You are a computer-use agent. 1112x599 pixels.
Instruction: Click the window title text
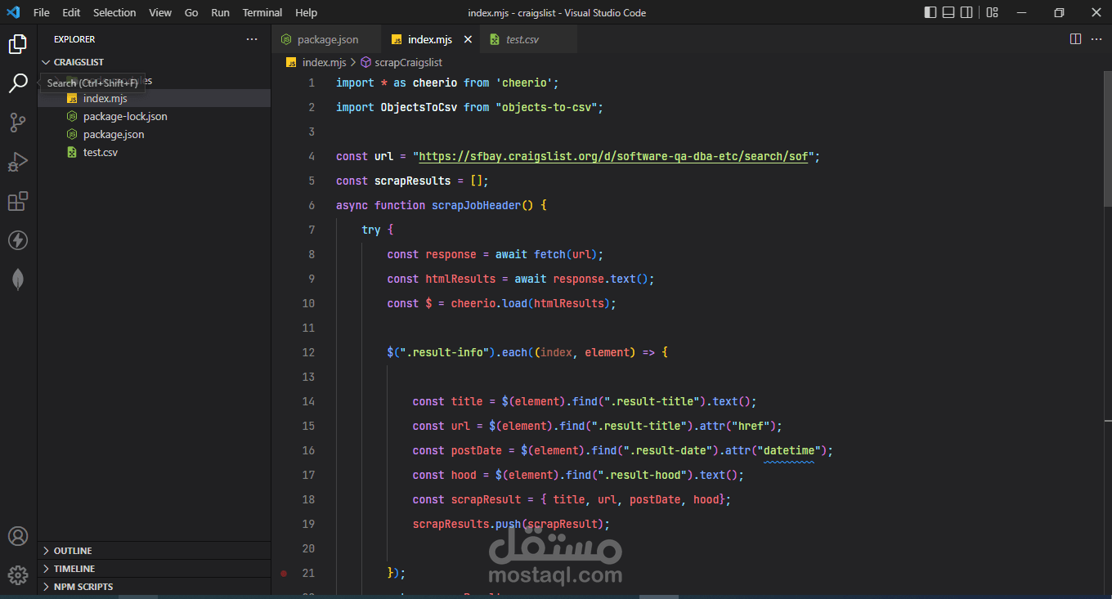point(557,12)
